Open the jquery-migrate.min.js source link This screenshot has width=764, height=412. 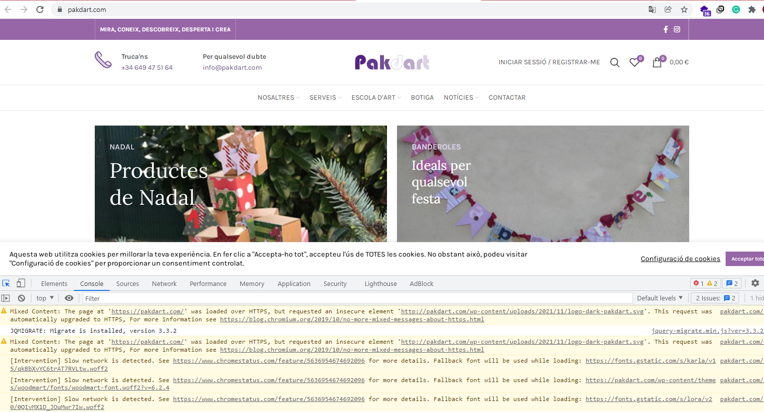coord(707,331)
